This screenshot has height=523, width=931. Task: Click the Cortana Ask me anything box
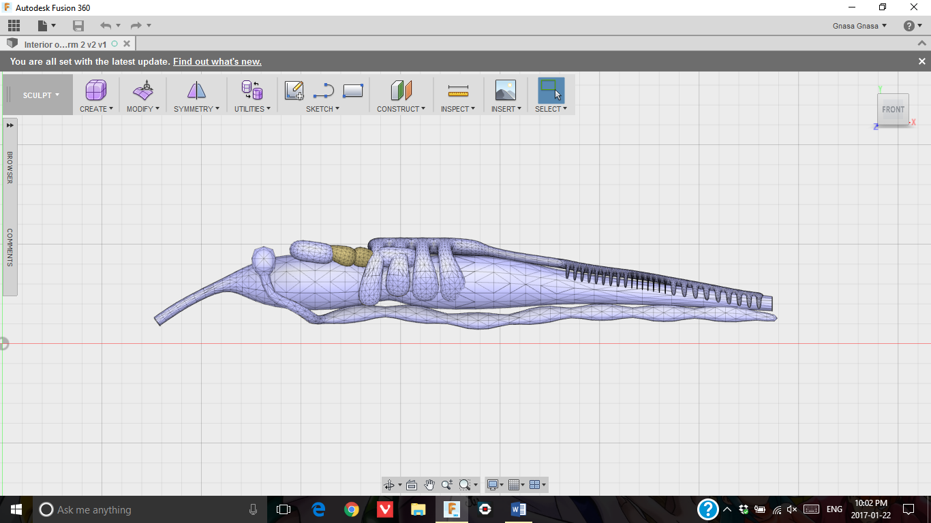[x=150, y=509]
